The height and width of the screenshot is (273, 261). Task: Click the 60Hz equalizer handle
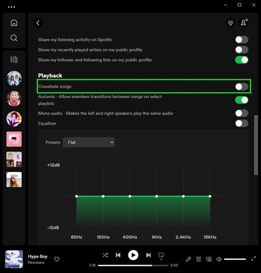[x=76, y=196]
